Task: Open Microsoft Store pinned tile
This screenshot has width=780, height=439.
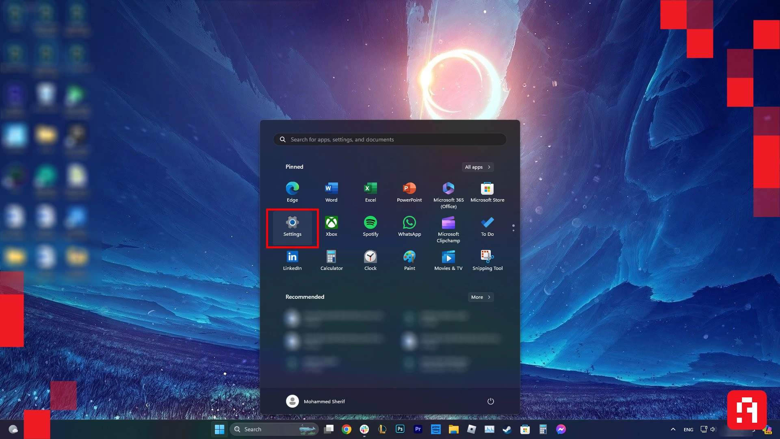Action: coord(487,192)
